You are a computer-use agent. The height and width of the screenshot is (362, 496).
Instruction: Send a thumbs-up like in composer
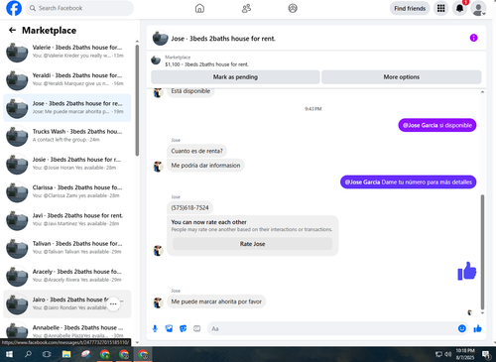(477, 328)
